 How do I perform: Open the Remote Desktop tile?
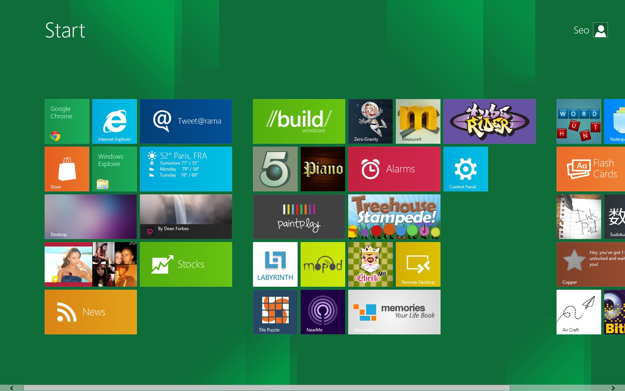pyautogui.click(x=418, y=264)
